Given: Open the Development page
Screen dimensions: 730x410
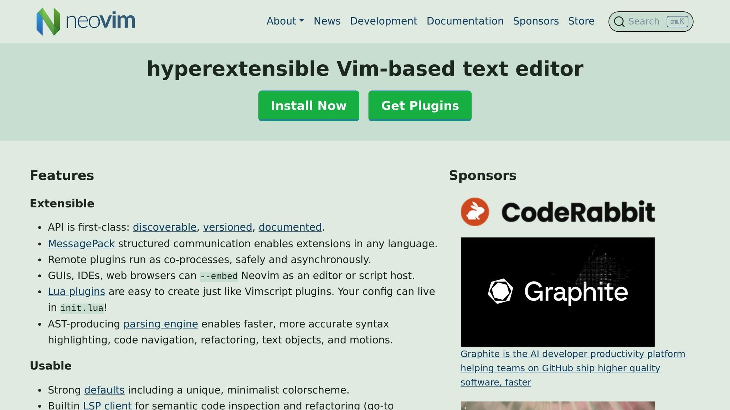Looking at the screenshot, I should (x=384, y=21).
